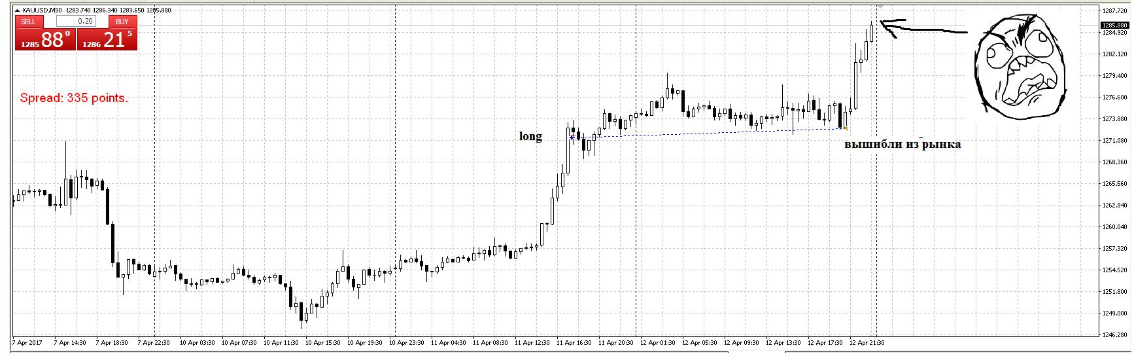Viewport: 1134px width, 358px height.
Task: Click the '10 Apr 07:30' time label
Action: click(x=239, y=343)
